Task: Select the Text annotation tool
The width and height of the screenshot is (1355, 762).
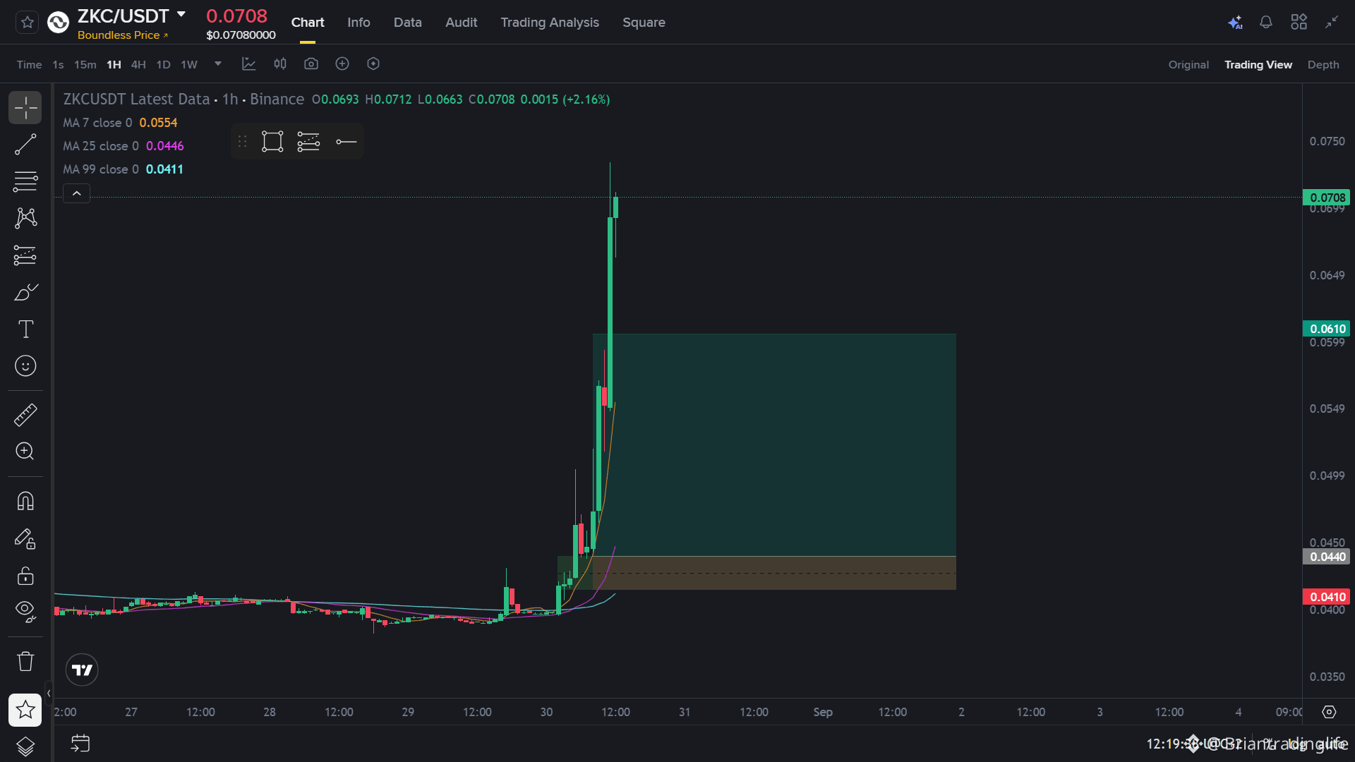Action: tap(25, 329)
